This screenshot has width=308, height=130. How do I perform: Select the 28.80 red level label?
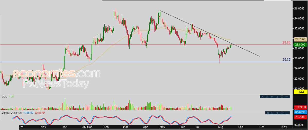287,42
